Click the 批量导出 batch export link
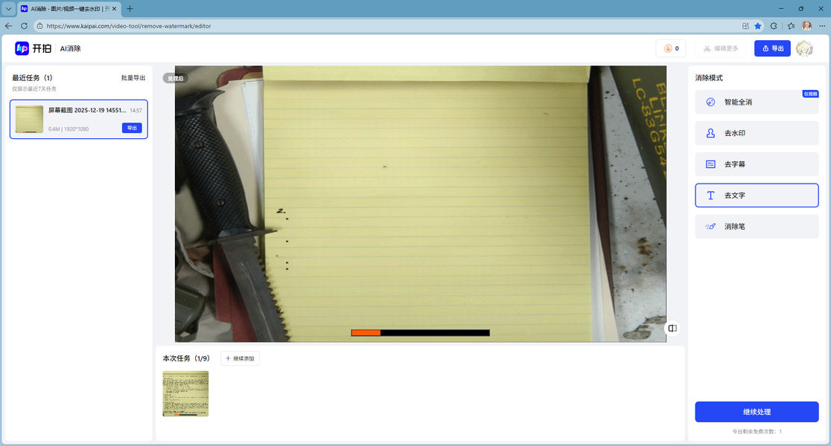The image size is (831, 446). pos(133,78)
